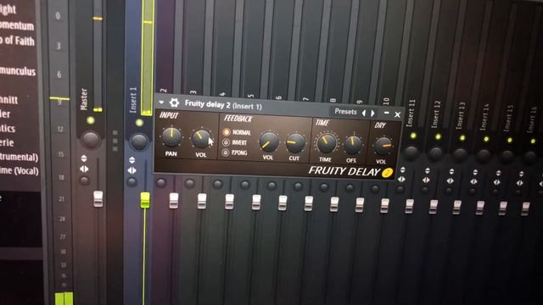Swap left/right channels on Insert 14
Viewport: 543px width, 305px height.
473,181
